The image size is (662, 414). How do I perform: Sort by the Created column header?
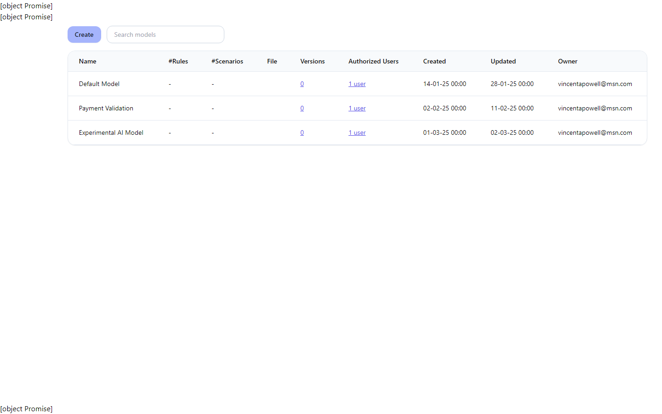click(434, 61)
